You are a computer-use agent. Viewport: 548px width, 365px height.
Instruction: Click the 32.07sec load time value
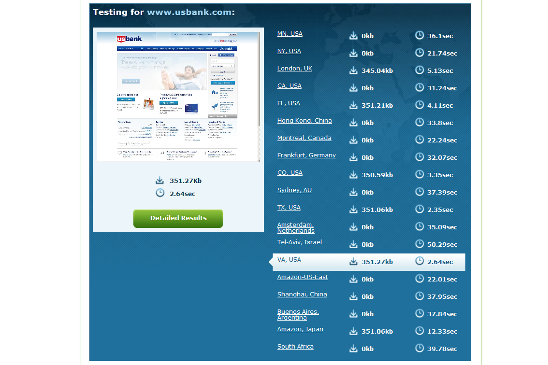point(442,158)
